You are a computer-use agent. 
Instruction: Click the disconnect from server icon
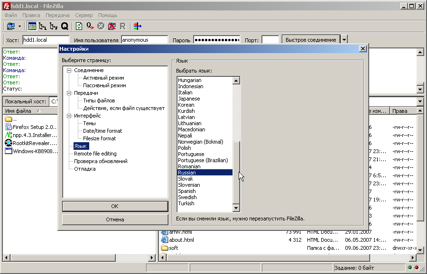pyautogui.click(x=111, y=26)
